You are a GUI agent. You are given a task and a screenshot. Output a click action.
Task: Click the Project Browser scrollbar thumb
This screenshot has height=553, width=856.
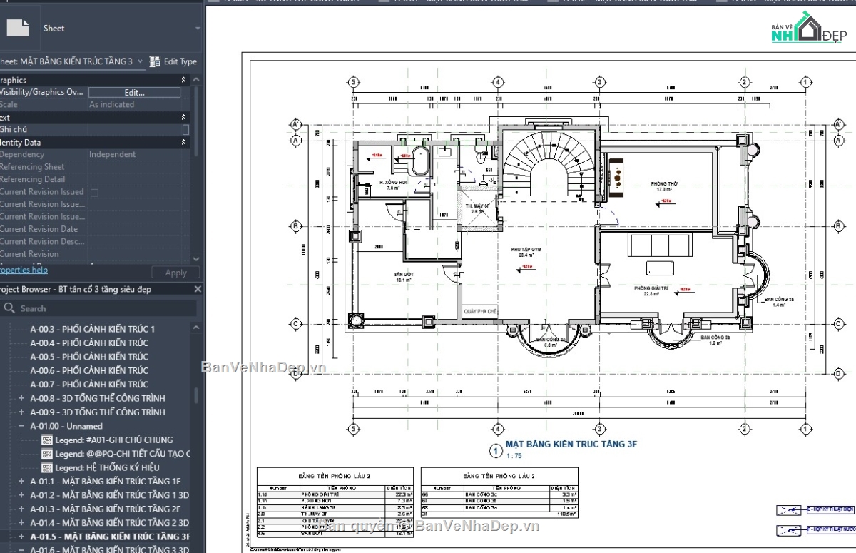197,396
